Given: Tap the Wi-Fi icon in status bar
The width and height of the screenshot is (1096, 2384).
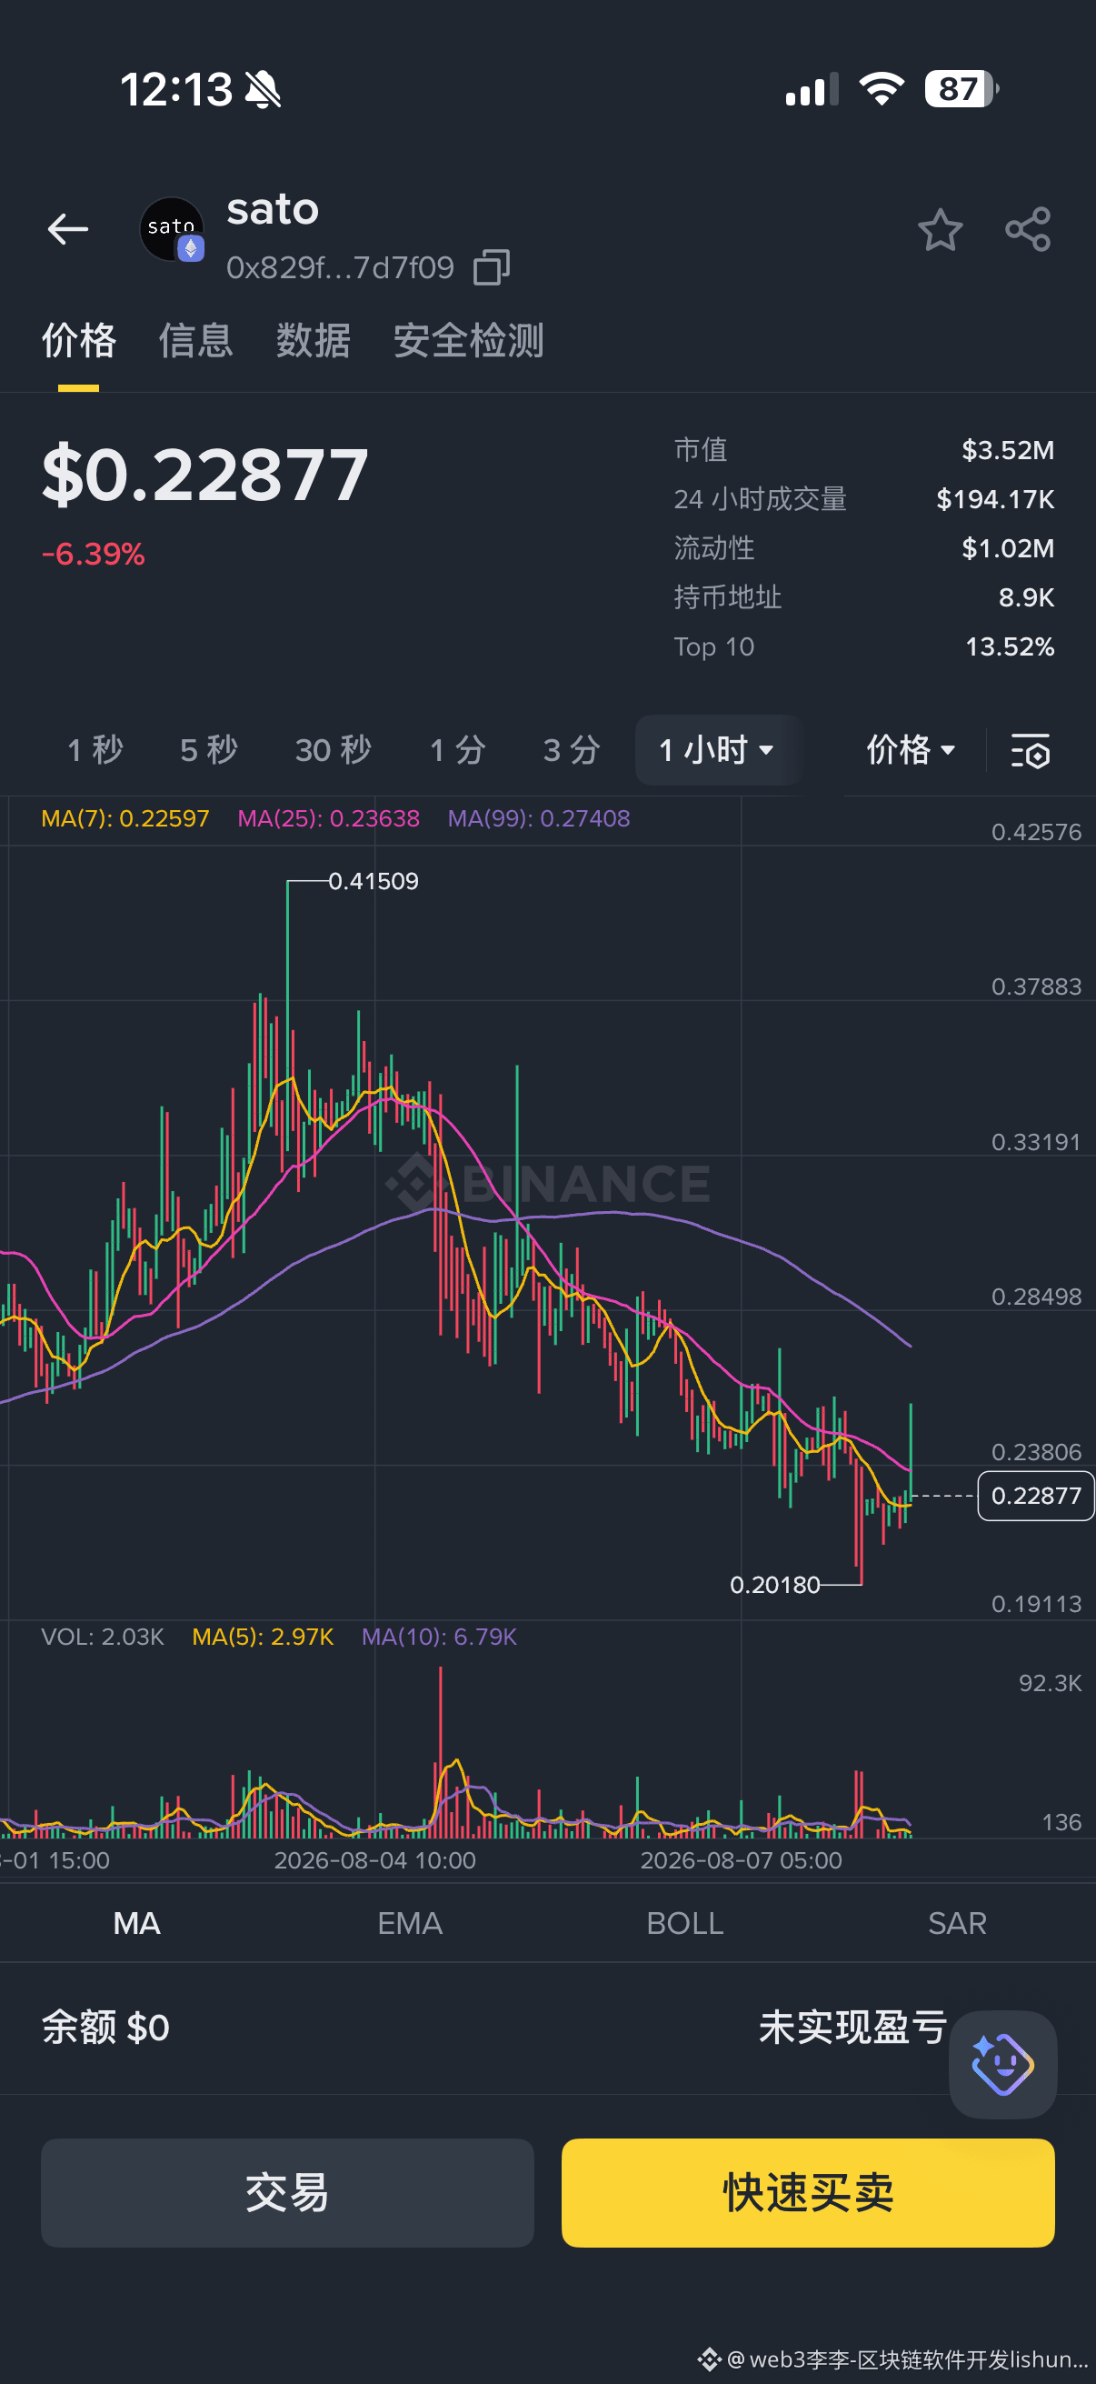Looking at the screenshot, I should point(882,89).
